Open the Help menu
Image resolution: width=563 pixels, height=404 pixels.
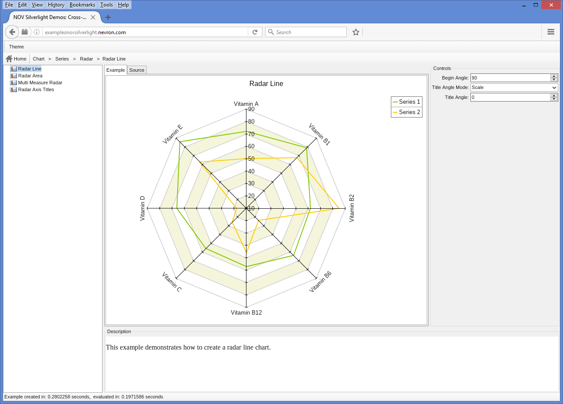[x=123, y=5]
